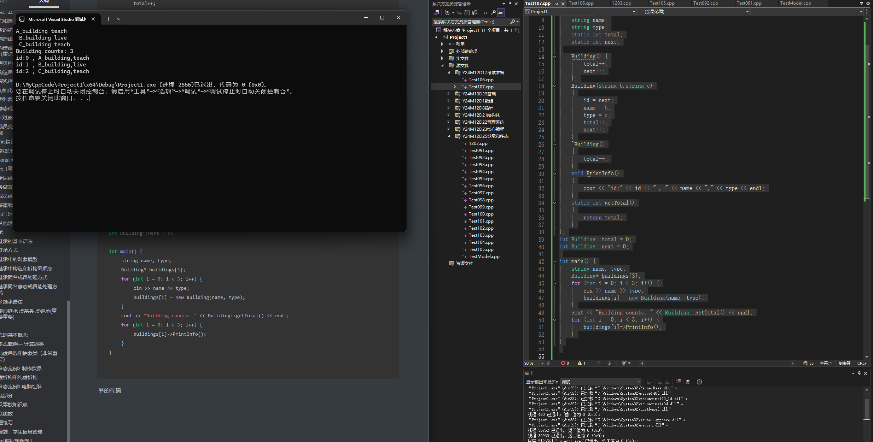
Task: Open Properties wrench icon in Solution Explorer
Action: [493, 13]
